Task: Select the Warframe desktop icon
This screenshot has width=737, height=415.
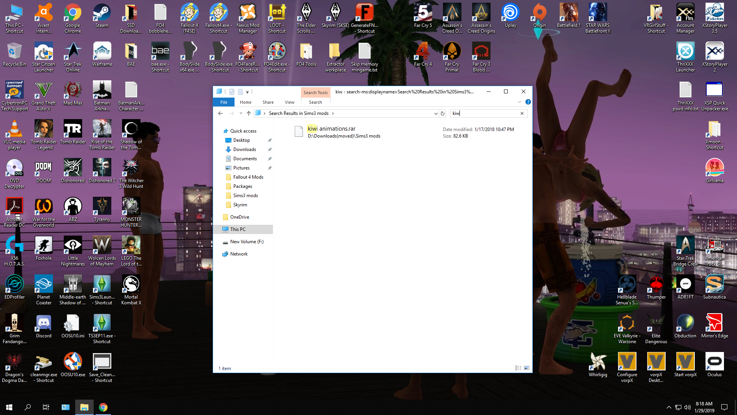Action: click(x=102, y=55)
